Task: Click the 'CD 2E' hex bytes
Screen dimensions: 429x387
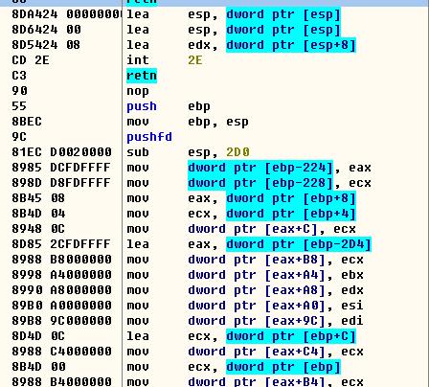Action: click(x=31, y=60)
